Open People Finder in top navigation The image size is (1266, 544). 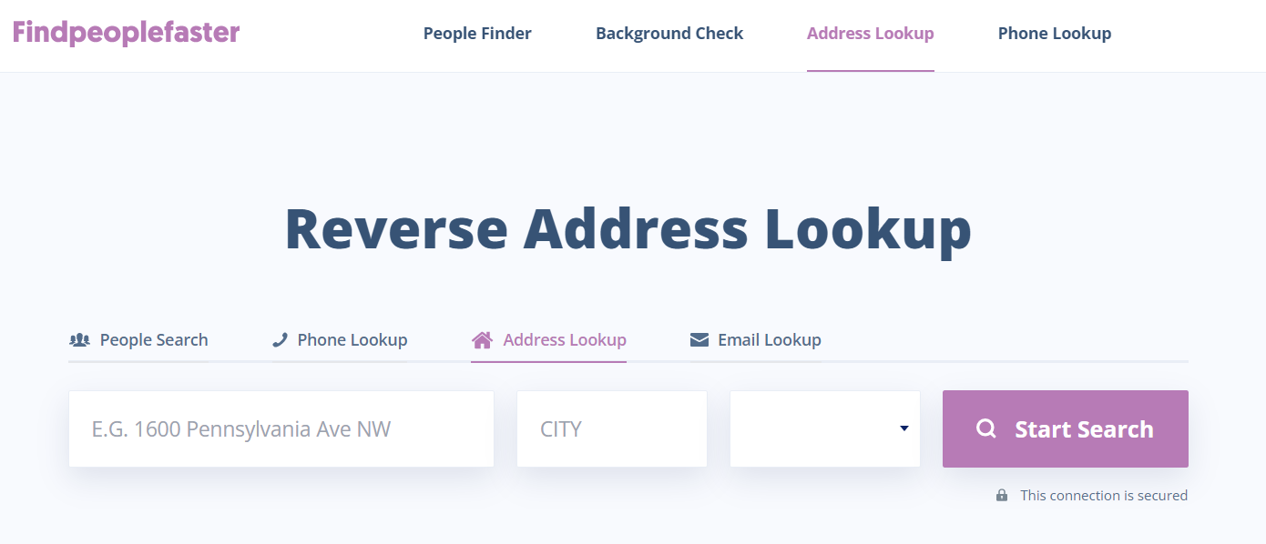click(477, 34)
